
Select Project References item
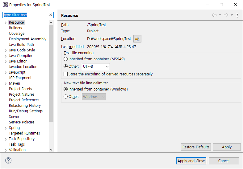[24, 100]
